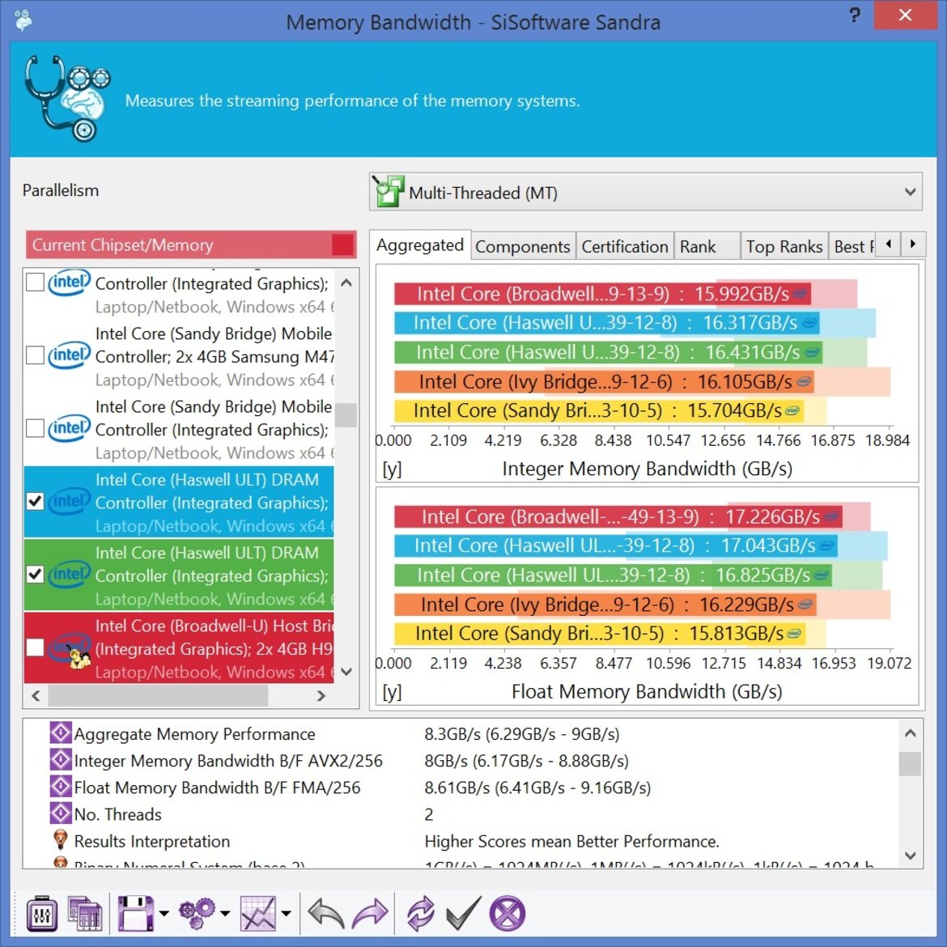Screen dimensions: 947x947
Task: Click the checkmark OK icon
Action: [x=464, y=913]
